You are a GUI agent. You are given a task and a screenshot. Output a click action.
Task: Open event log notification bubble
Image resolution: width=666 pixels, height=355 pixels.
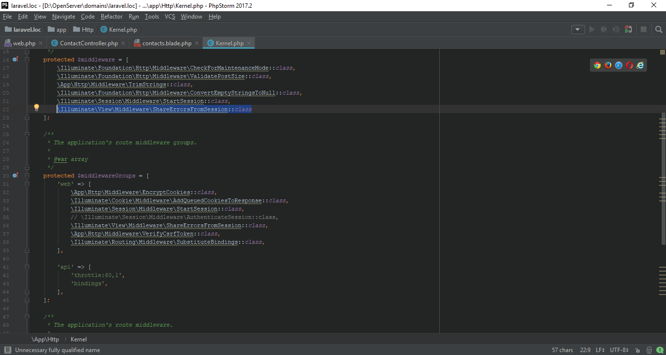[660, 350]
